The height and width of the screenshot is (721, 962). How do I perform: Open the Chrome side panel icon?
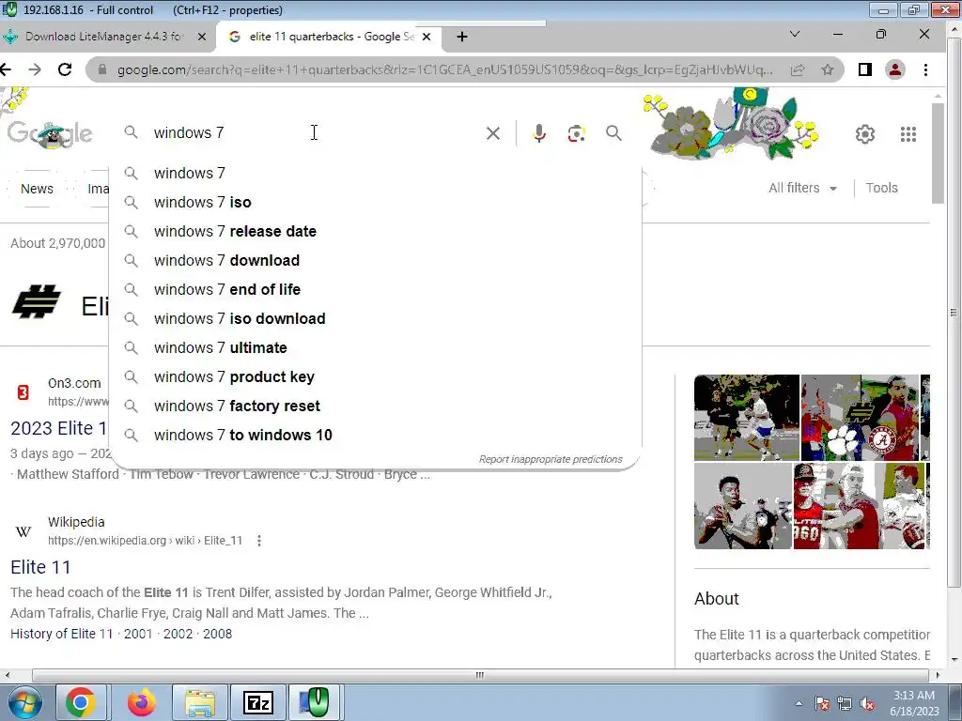pos(865,69)
